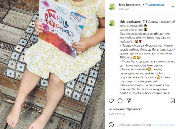Click kids_bookstore_ avatar in header
The height and width of the screenshot is (129, 176).
[112, 7]
